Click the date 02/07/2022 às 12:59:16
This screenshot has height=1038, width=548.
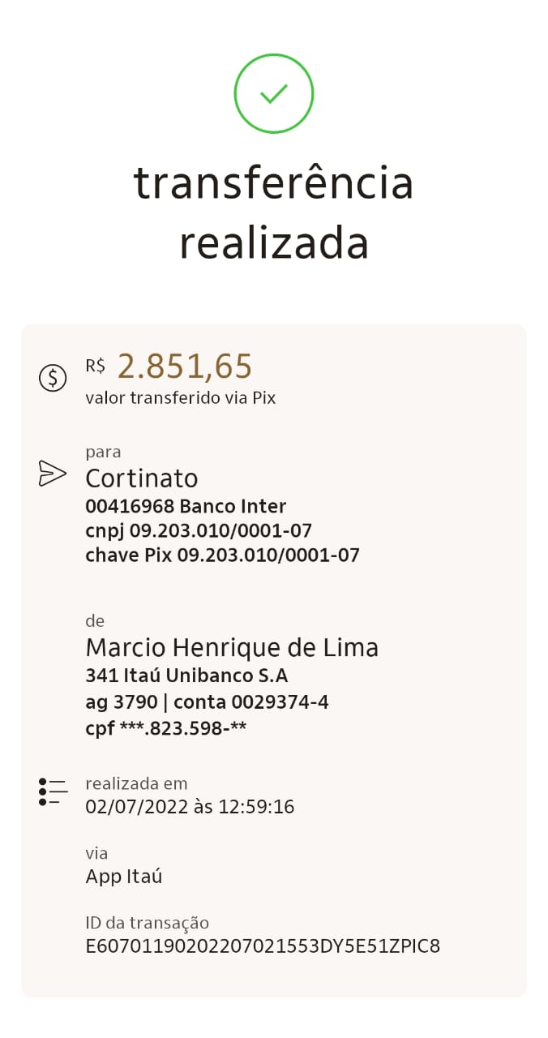pos(190,807)
